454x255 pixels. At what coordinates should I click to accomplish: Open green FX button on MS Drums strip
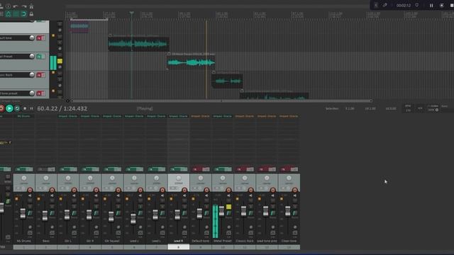tap(30, 213)
